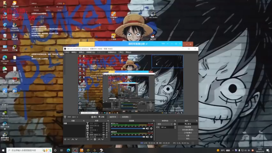Viewport: 272px width, 153px height.
Task: Show hidden system tray icons
Action: click(233, 150)
